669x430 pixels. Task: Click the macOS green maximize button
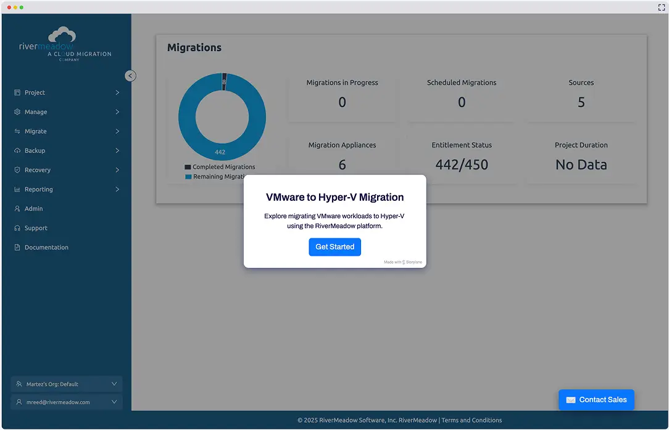(22, 7)
